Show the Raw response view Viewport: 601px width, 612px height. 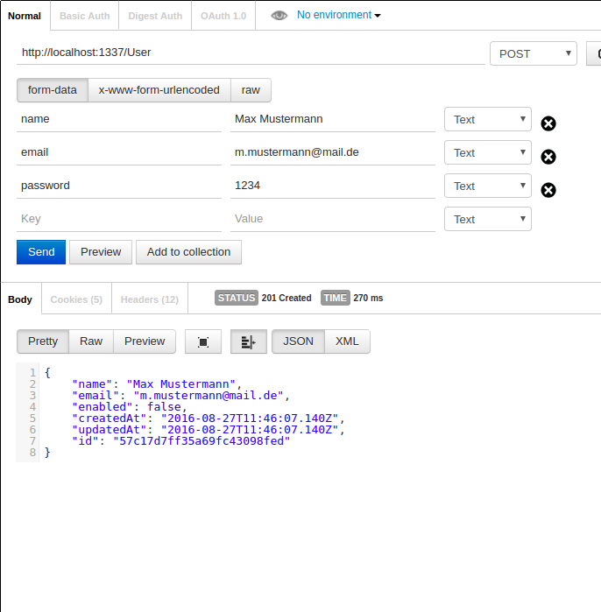click(x=91, y=341)
